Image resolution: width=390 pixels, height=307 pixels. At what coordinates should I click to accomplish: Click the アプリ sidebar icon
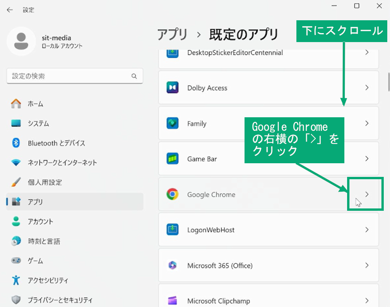click(x=16, y=201)
